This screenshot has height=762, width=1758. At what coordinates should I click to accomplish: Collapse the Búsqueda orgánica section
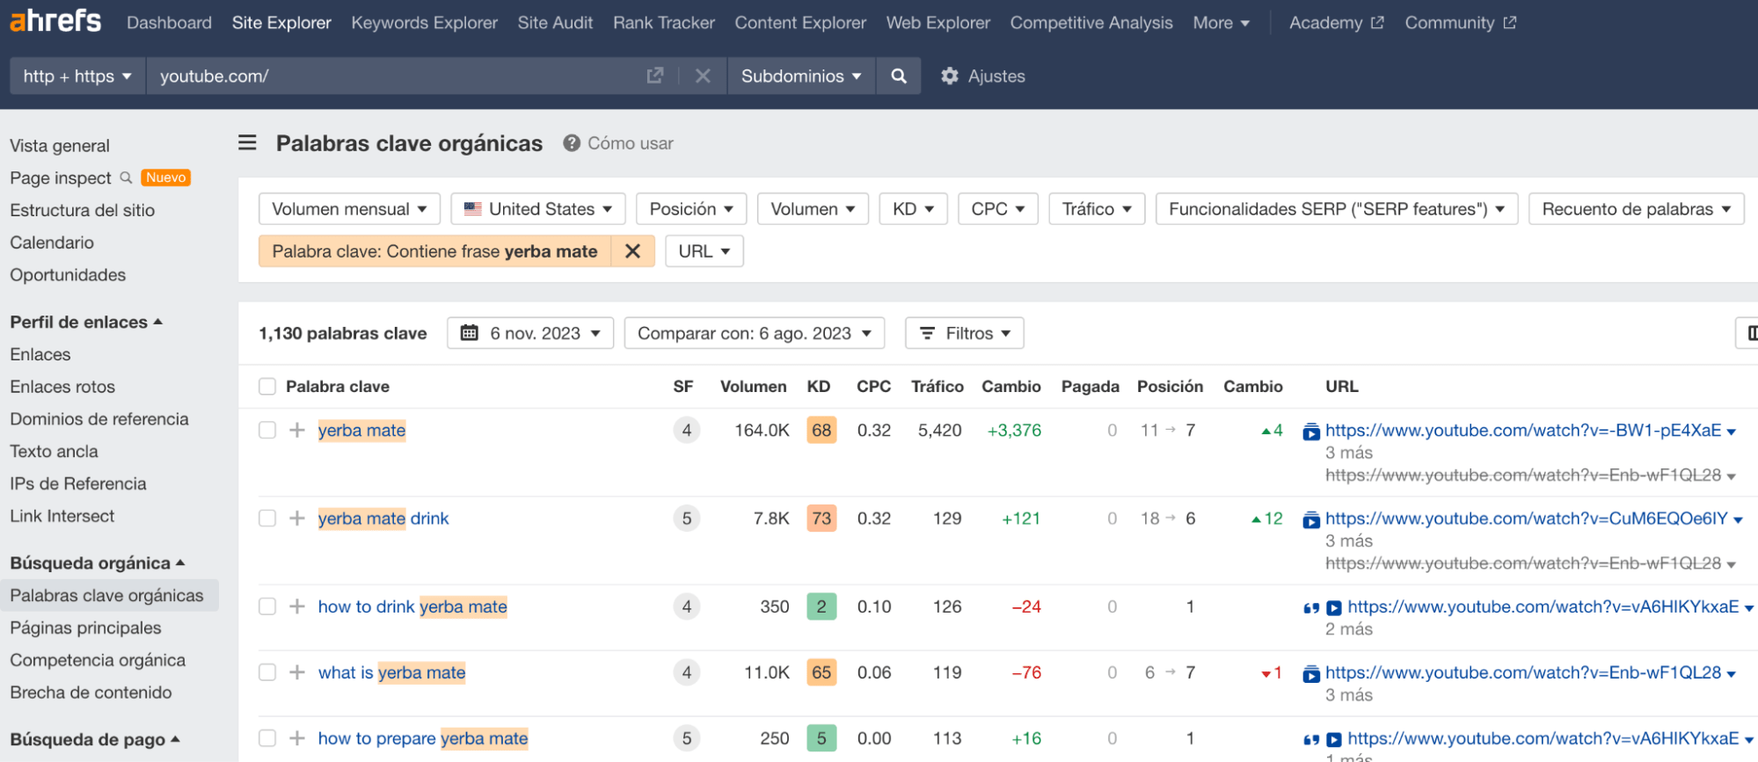pyautogui.click(x=97, y=563)
